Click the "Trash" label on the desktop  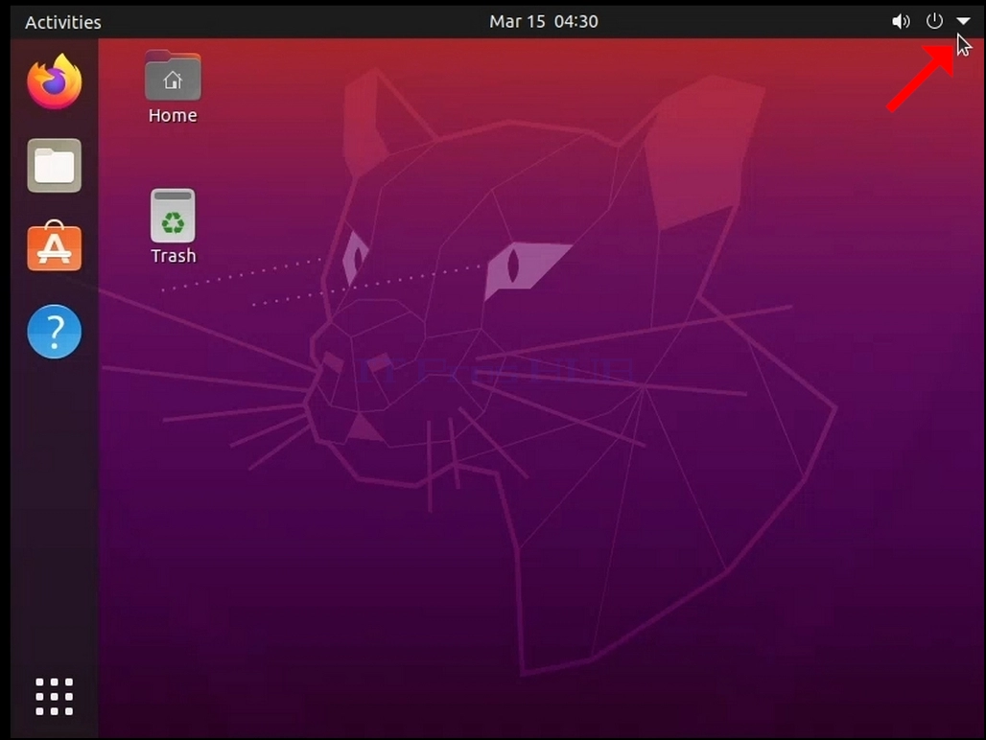pos(174,256)
